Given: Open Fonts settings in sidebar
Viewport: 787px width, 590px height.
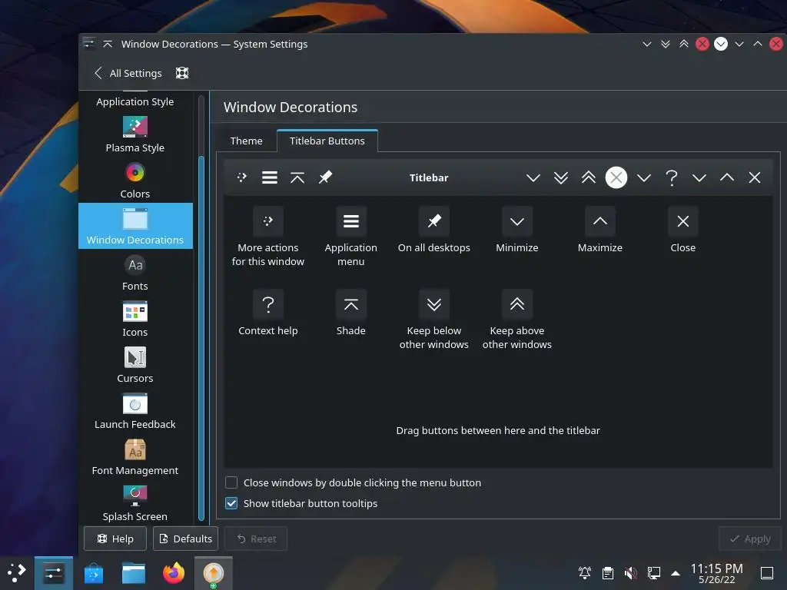Looking at the screenshot, I should click(x=135, y=273).
